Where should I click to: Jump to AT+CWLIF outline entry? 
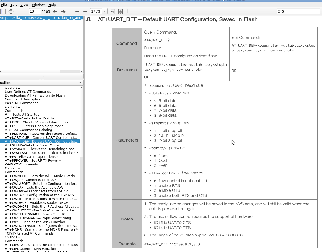click(41, 199)
